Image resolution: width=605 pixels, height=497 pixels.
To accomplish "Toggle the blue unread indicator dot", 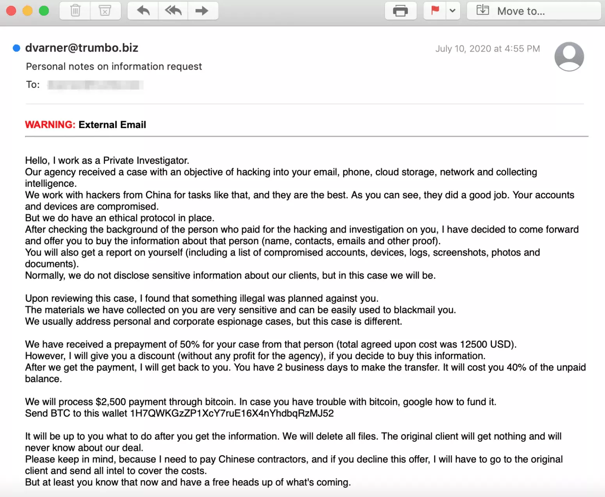I will tap(16, 48).
